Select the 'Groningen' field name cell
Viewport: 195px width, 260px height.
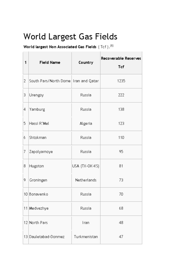coord(38,180)
